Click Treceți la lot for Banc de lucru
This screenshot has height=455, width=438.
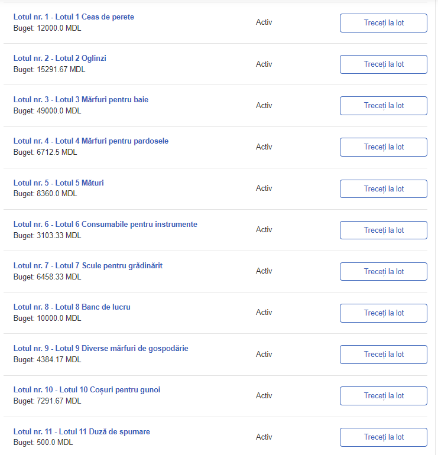coord(384,313)
